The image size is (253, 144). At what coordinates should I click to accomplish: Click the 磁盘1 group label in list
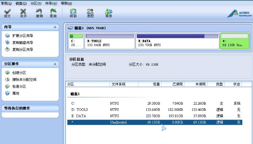[75, 94]
